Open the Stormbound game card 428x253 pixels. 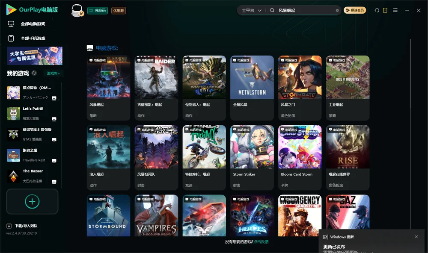[x=108, y=215]
